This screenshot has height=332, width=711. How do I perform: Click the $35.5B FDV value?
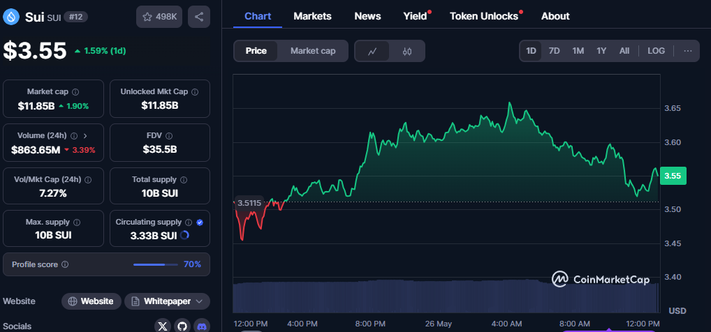coord(160,149)
